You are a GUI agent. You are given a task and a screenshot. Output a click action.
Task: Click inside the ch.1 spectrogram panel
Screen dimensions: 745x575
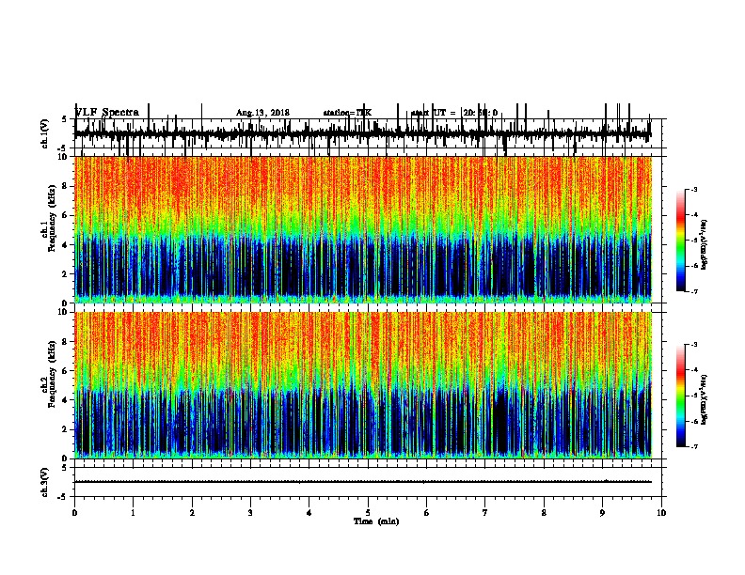(363, 229)
